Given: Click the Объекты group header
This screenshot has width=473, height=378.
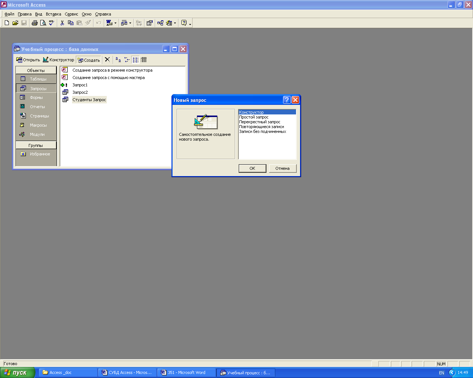Looking at the screenshot, I should [x=36, y=70].
